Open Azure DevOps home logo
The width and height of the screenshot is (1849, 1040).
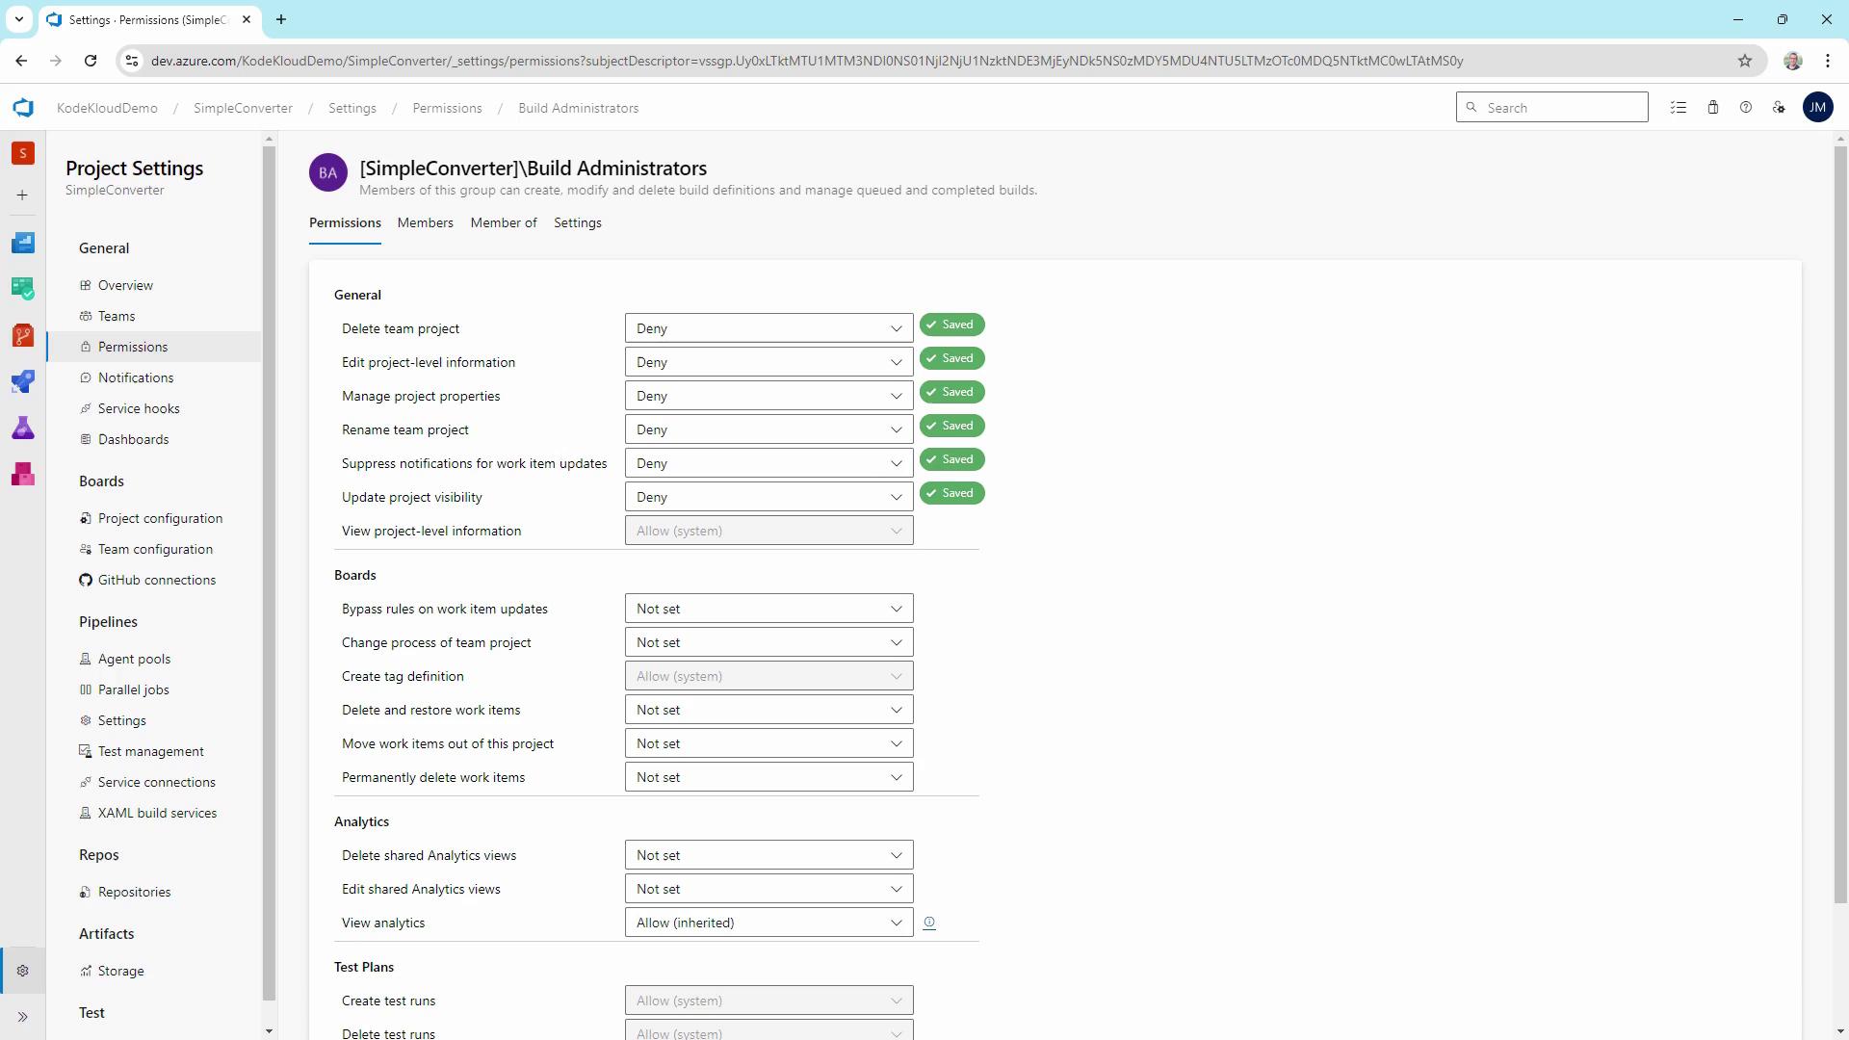click(x=23, y=108)
